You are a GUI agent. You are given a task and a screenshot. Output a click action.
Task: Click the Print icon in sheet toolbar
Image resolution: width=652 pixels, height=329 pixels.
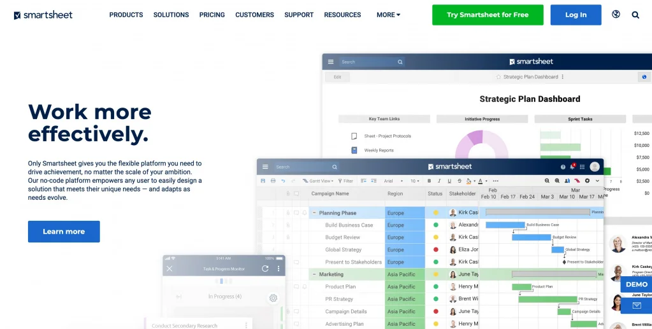pyautogui.click(x=273, y=181)
